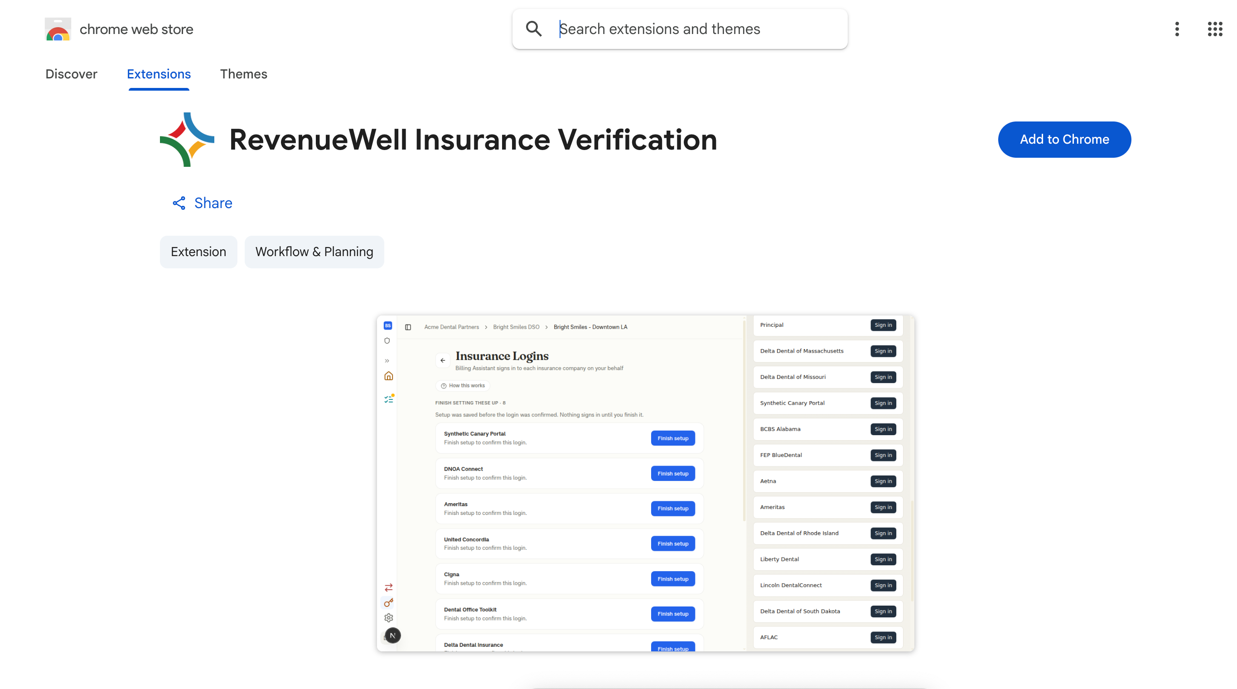Open the Workflow & Planning category chip

tap(314, 252)
